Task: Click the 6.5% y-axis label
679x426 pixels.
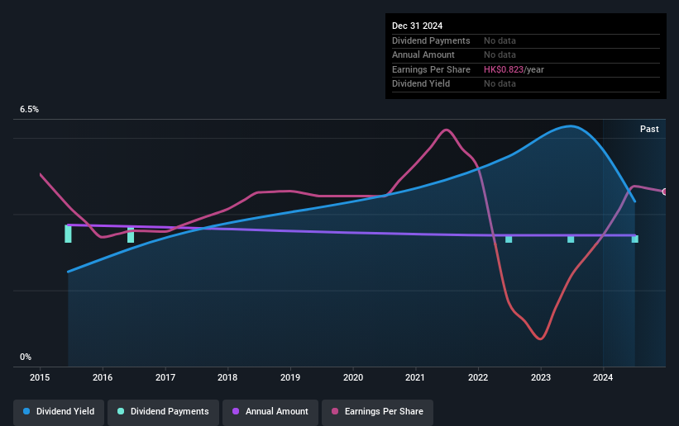Action: pos(30,109)
